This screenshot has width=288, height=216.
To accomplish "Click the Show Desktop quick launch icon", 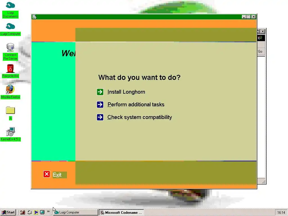I will (x=42, y=212).
